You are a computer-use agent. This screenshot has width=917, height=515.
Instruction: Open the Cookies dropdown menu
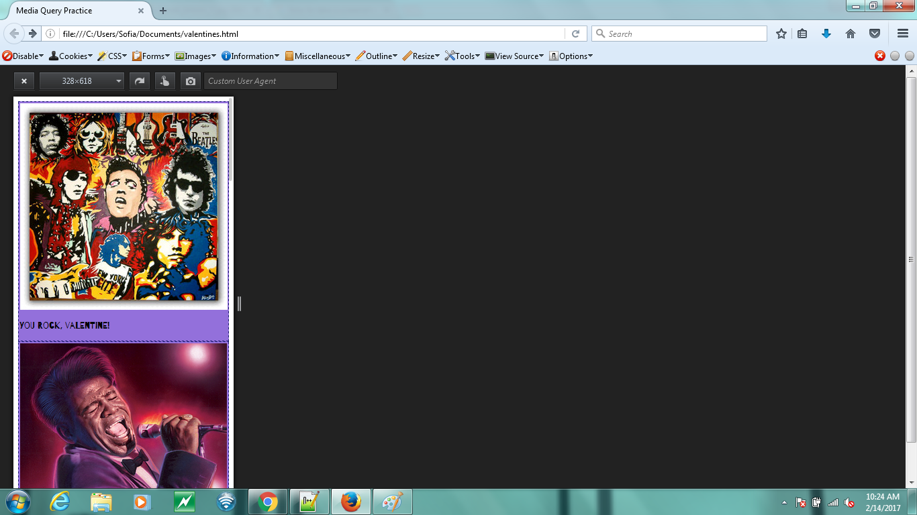click(70, 56)
